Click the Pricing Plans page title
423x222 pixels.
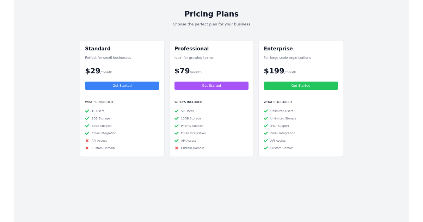pos(211,14)
